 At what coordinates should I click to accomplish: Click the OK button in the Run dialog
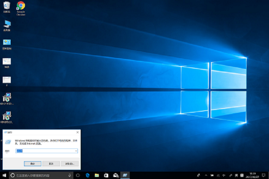33,164
